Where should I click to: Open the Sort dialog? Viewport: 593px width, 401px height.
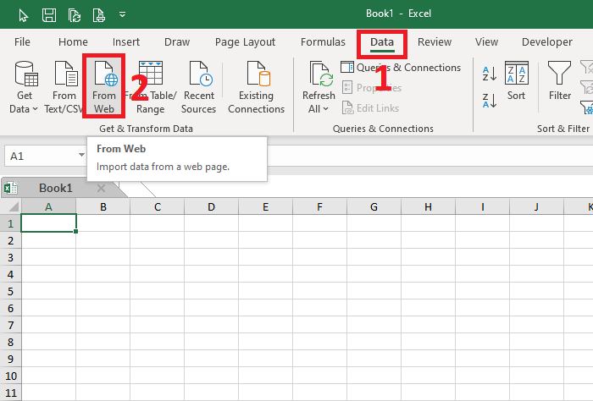(516, 80)
